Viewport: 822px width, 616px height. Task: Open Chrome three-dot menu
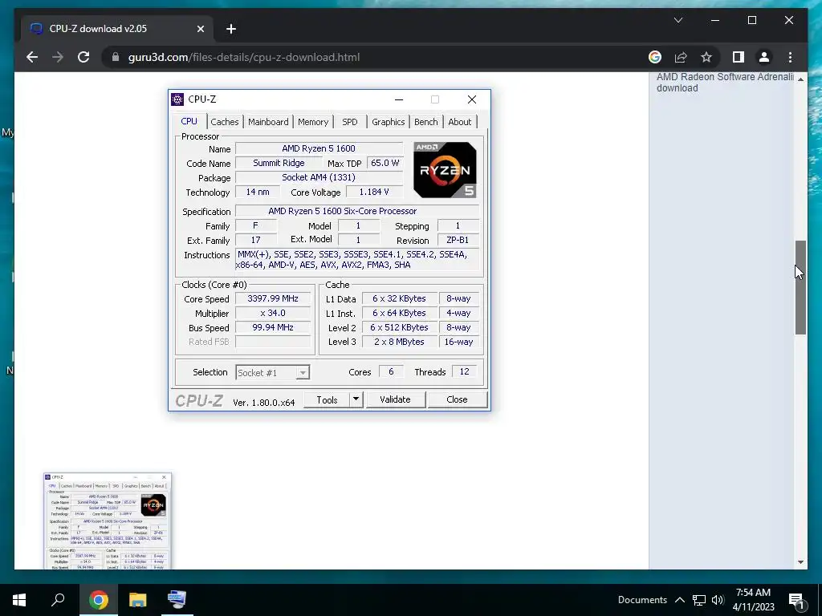(790, 57)
